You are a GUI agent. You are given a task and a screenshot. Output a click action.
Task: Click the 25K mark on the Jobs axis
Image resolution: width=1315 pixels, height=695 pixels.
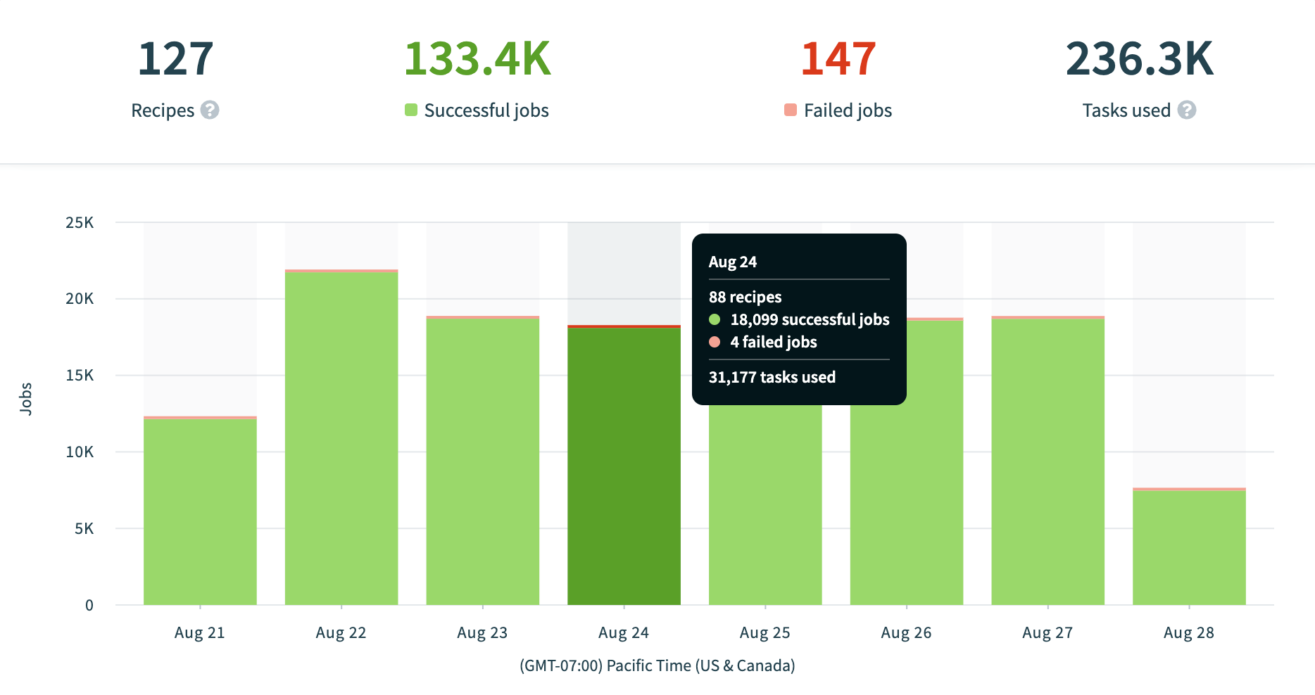(80, 222)
